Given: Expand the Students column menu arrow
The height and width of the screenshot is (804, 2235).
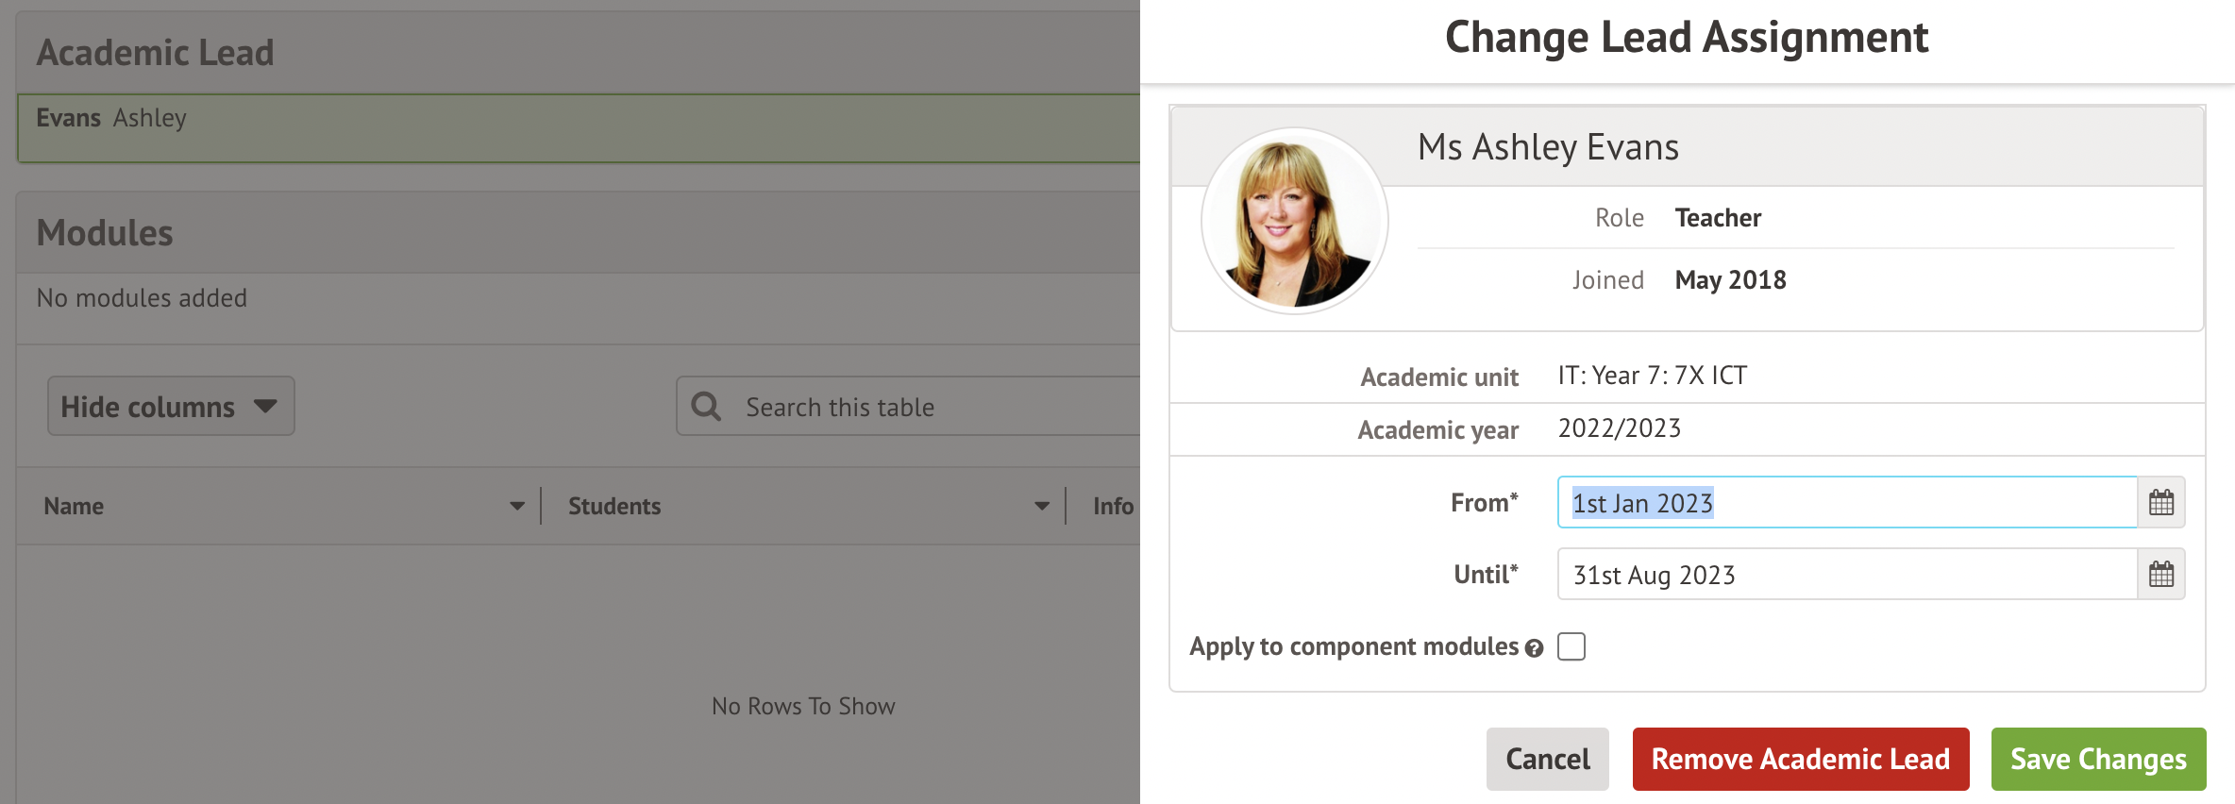Looking at the screenshot, I should [1041, 506].
